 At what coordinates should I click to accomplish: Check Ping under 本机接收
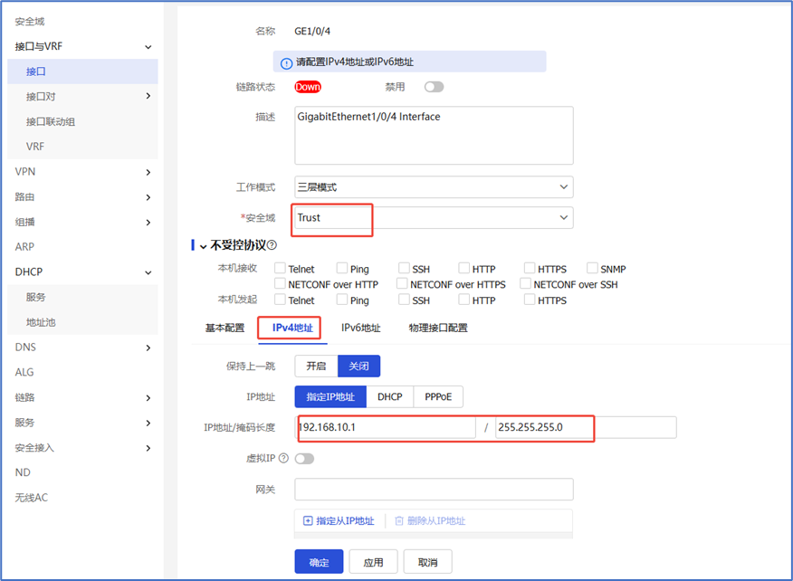click(x=342, y=268)
